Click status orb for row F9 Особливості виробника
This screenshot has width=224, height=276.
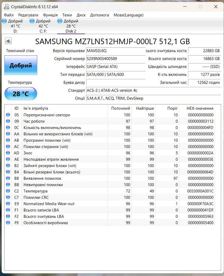click(x=8, y=223)
